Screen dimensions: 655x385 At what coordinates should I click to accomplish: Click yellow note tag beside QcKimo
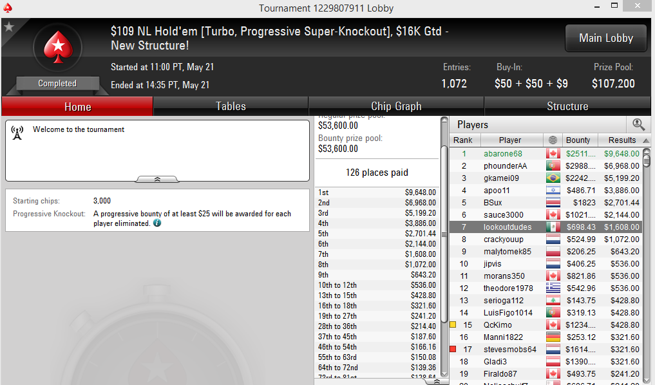click(x=453, y=324)
